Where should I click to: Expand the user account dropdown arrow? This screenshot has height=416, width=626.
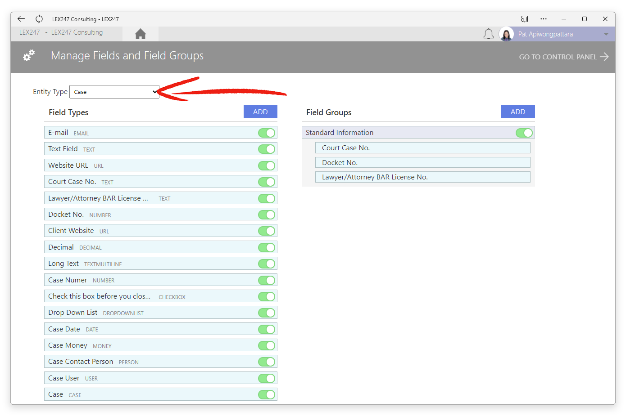pos(606,33)
